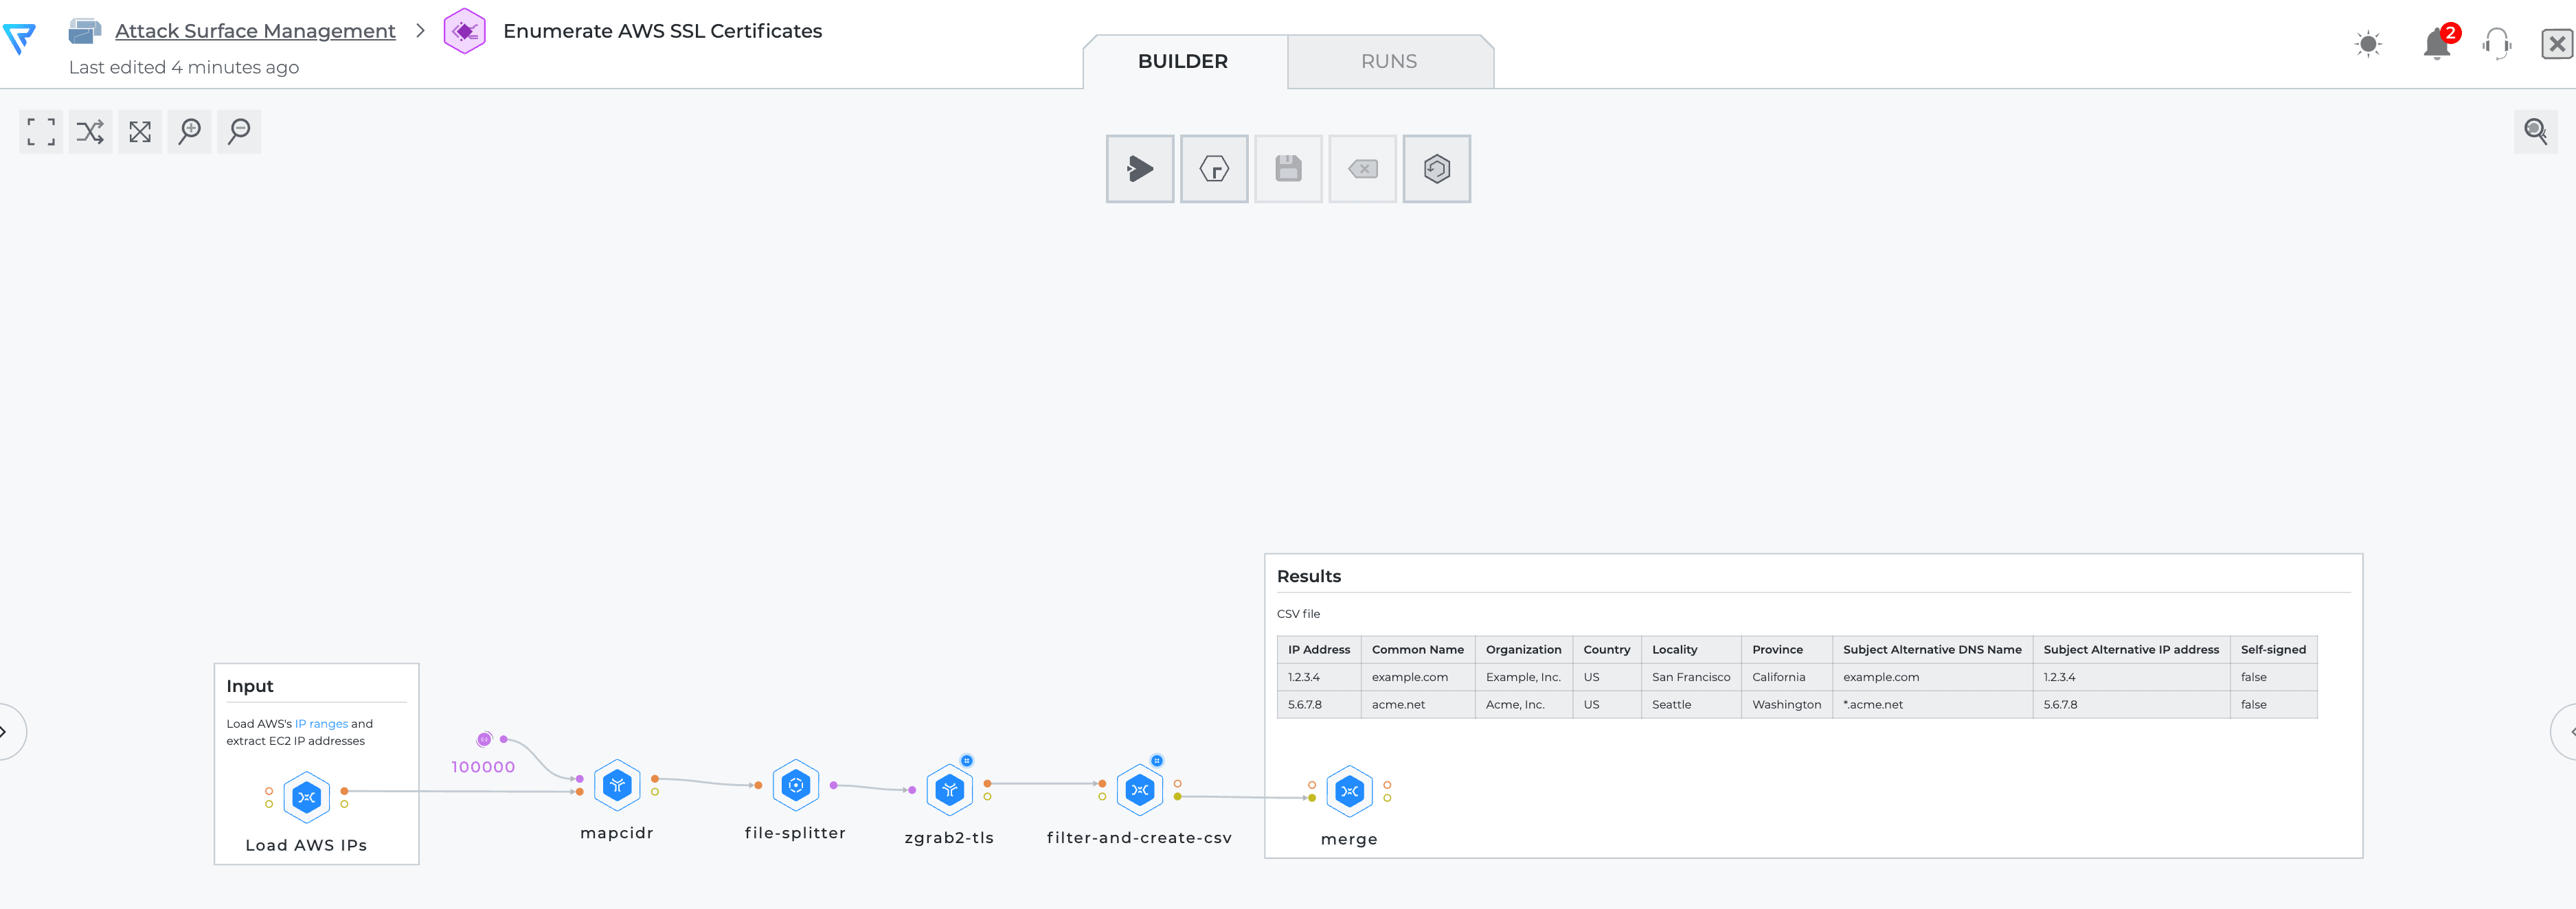Click the file-splitter purple output port
The width and height of the screenshot is (2576, 909).
pos(834,785)
